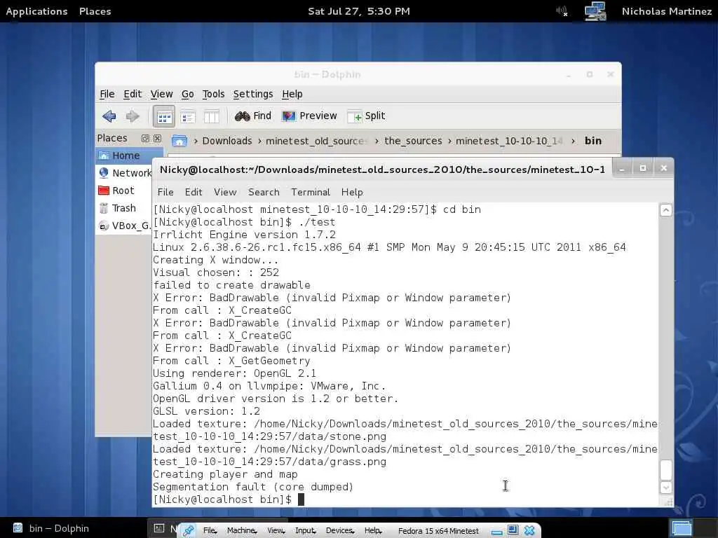Screen dimensions: 718x538
Task: Click the bin breadcrumb segment
Action: pyautogui.click(x=593, y=141)
